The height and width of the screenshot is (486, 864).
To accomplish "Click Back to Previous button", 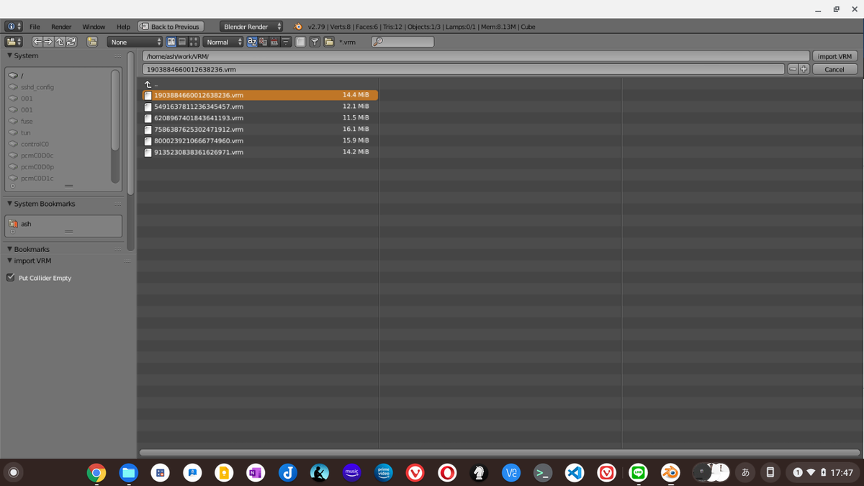I will point(170,27).
